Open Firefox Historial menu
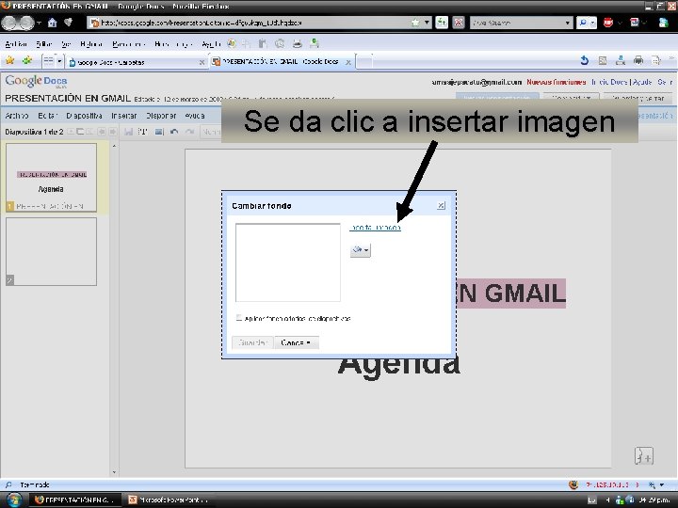This screenshot has height=508, width=678. click(x=91, y=43)
